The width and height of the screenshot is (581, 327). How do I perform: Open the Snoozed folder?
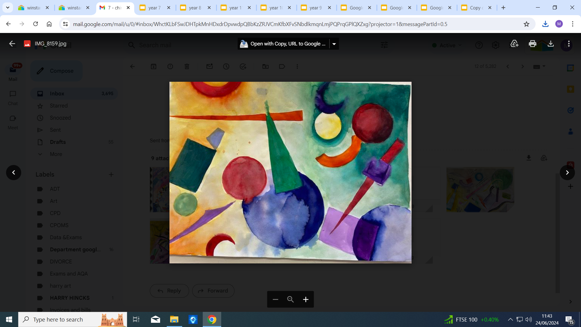tap(74, 118)
